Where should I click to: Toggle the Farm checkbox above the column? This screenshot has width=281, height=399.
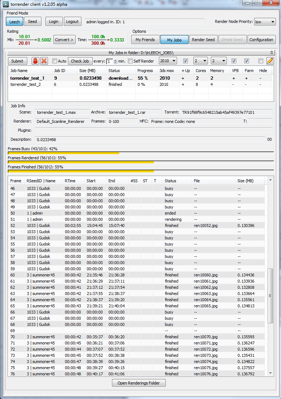tap(246, 61)
